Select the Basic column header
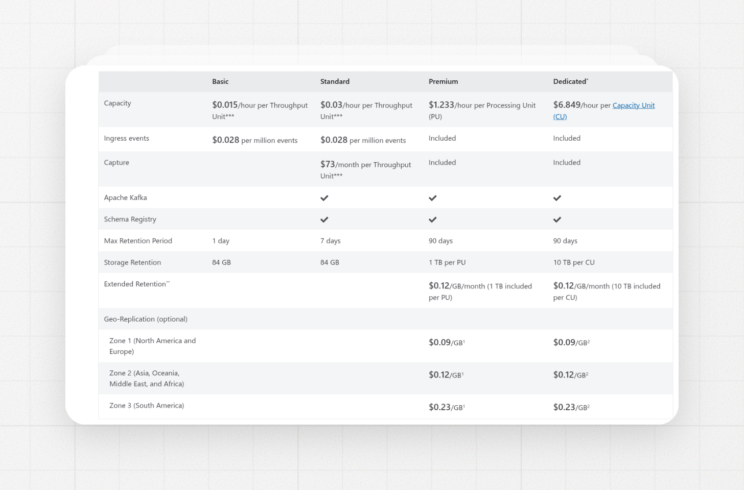This screenshot has width=744, height=490. point(220,81)
